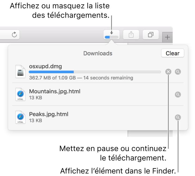Select the Mountains.jpg.html file name

click(x=55, y=91)
